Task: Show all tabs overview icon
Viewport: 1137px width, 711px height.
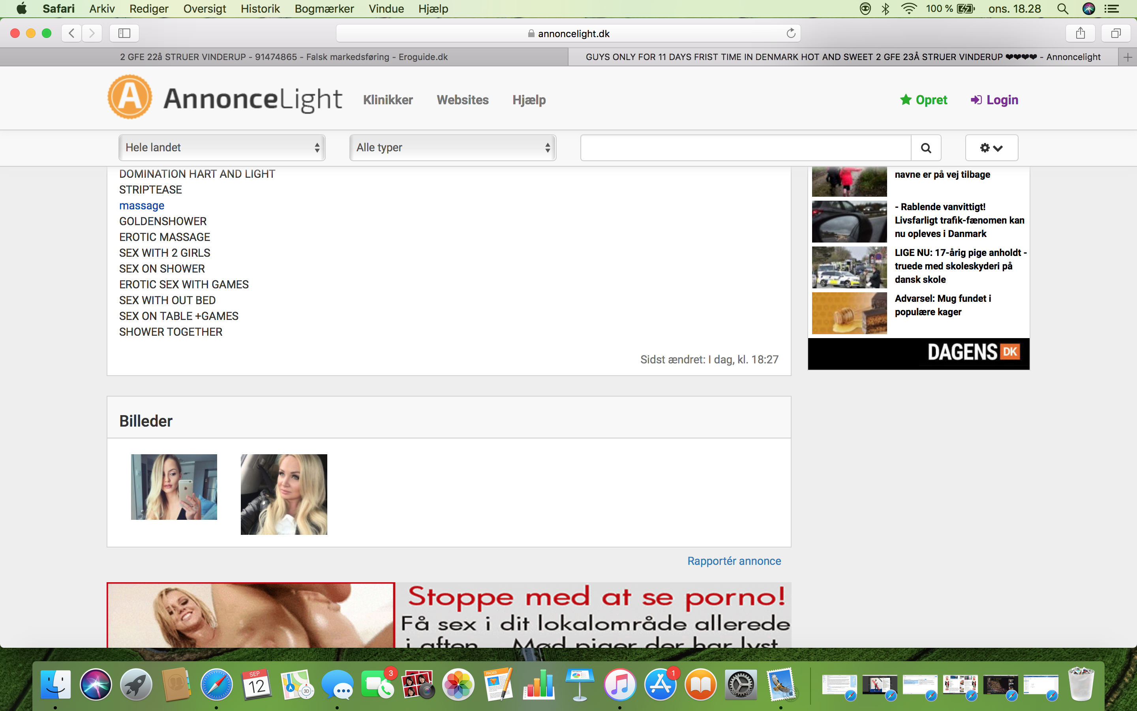Action: point(1116,33)
